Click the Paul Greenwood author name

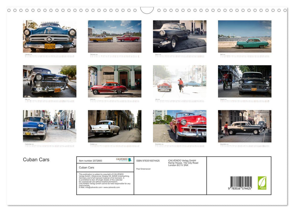(x=144, y=169)
